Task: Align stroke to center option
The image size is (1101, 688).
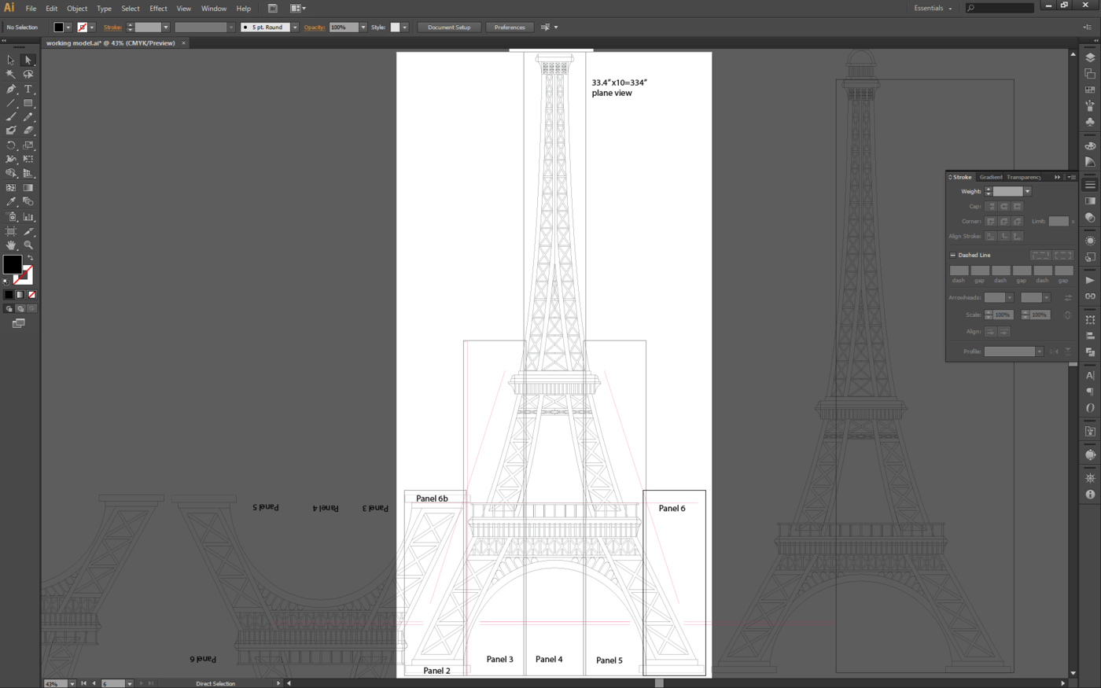Action: (991, 236)
